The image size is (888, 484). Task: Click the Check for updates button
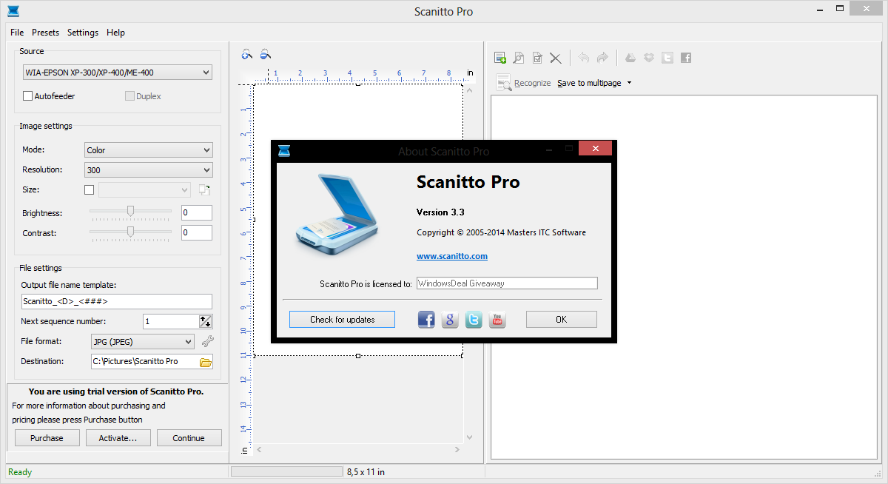[342, 320]
